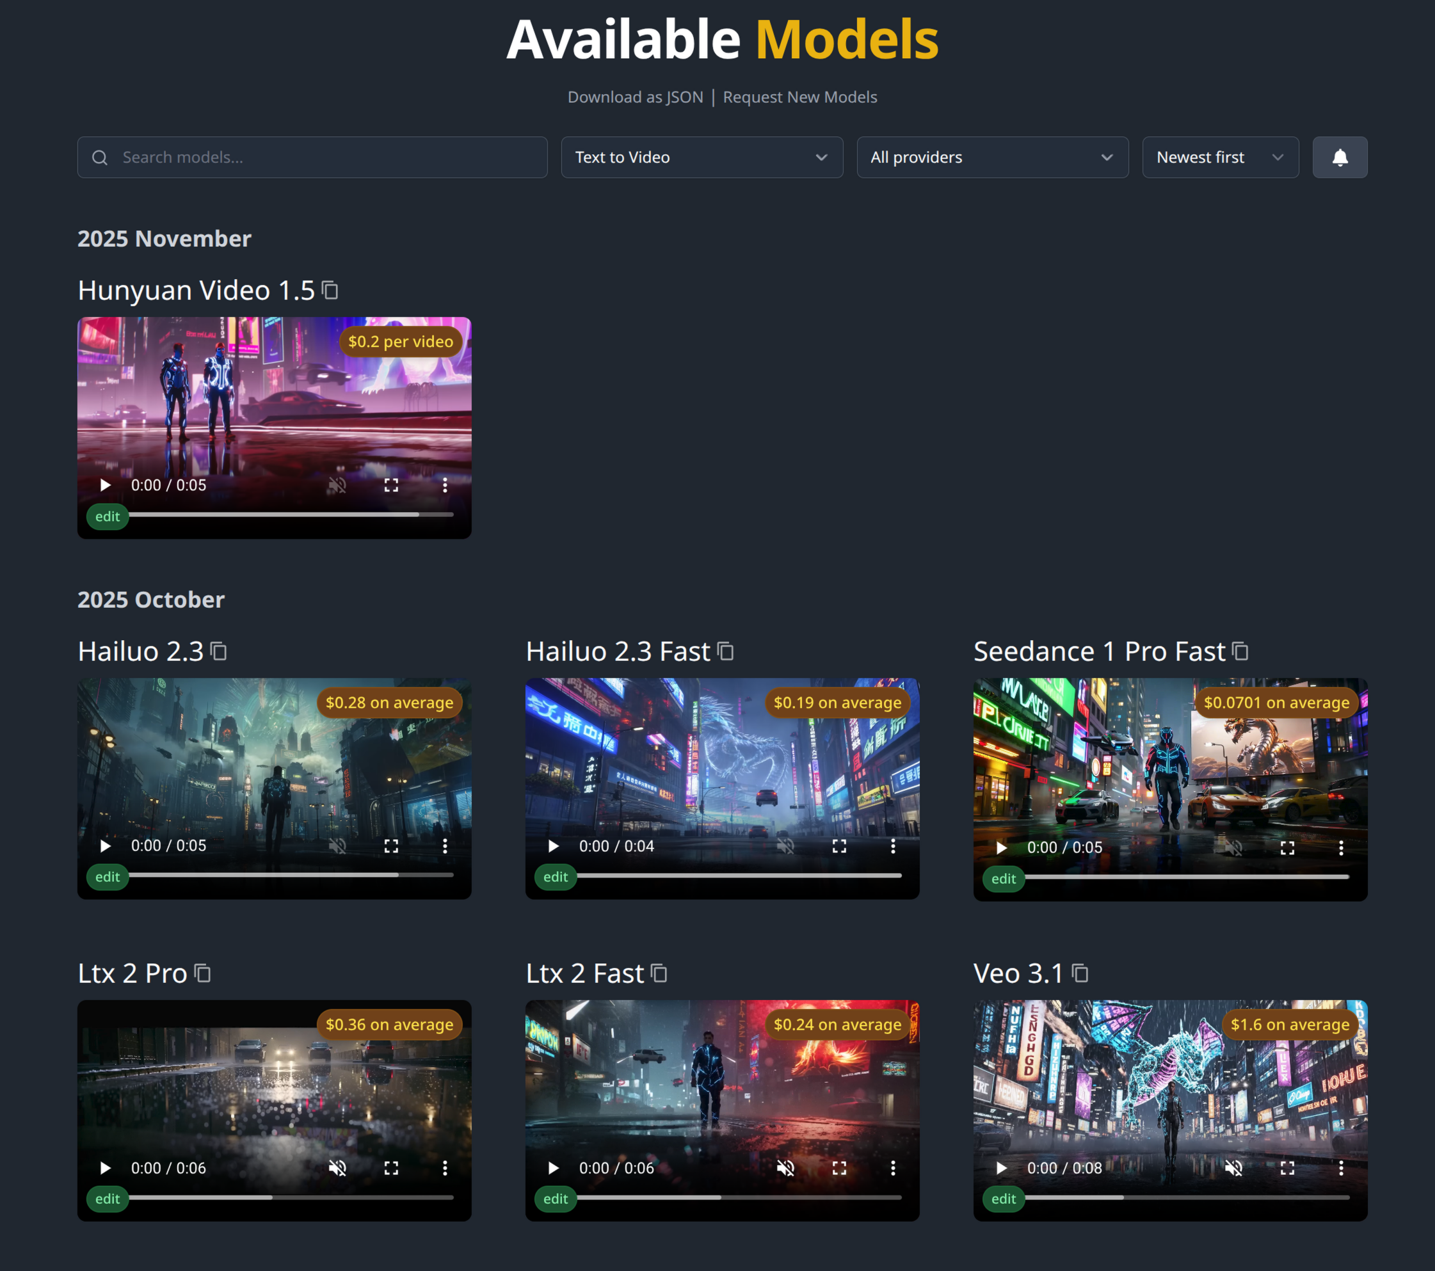Click the search magnifier icon
Image resolution: width=1435 pixels, height=1271 pixels.
click(x=100, y=157)
